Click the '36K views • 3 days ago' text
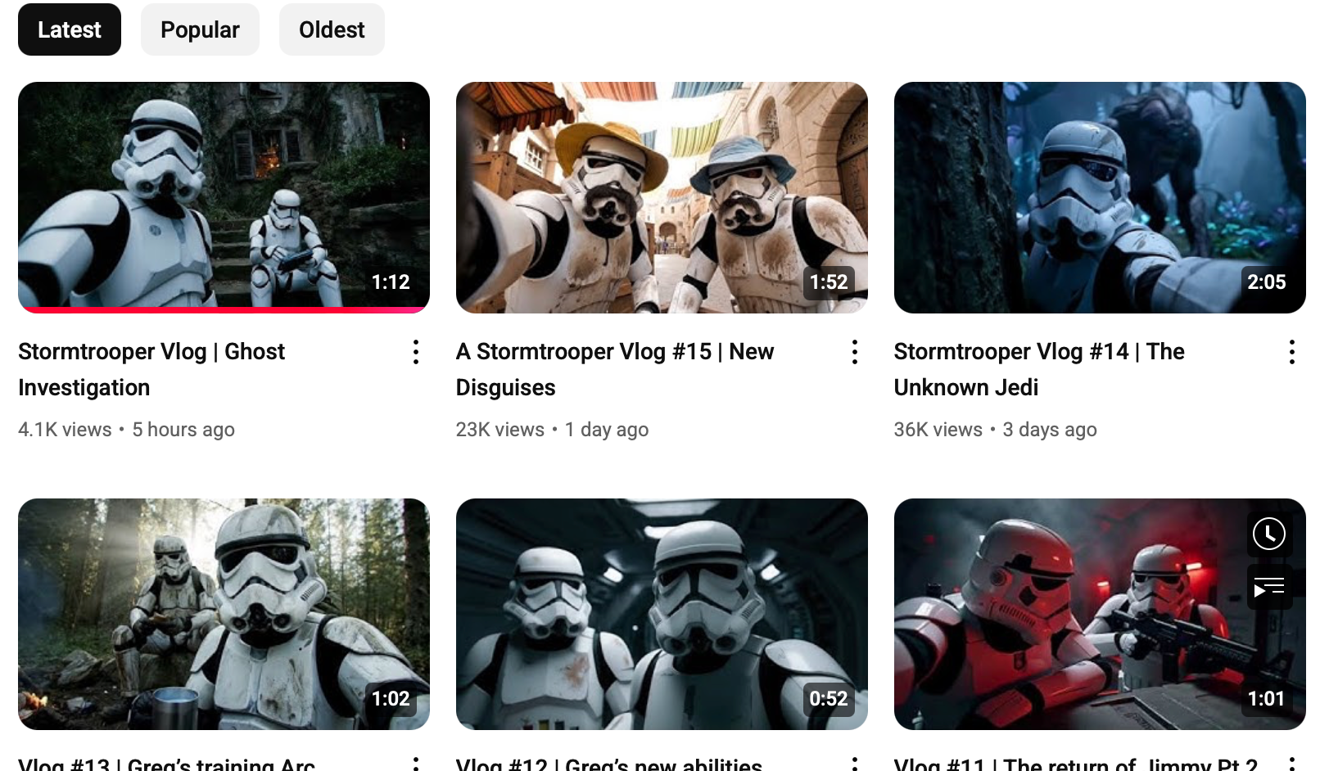The image size is (1320, 771). pyautogui.click(x=995, y=430)
